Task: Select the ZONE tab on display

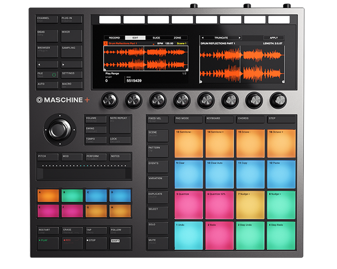Action: (x=177, y=38)
